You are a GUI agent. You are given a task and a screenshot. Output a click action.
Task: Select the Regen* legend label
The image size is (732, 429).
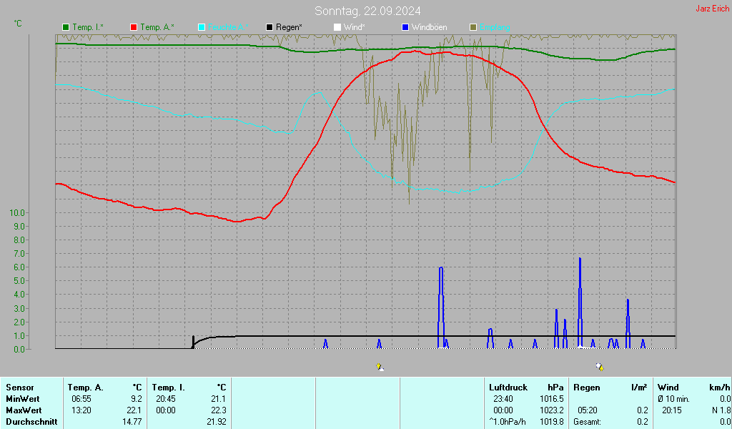[289, 27]
